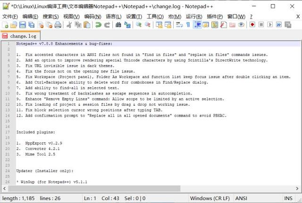Click Windows (CR LF) in status bar
This screenshot has height=203, width=302.
point(210,198)
